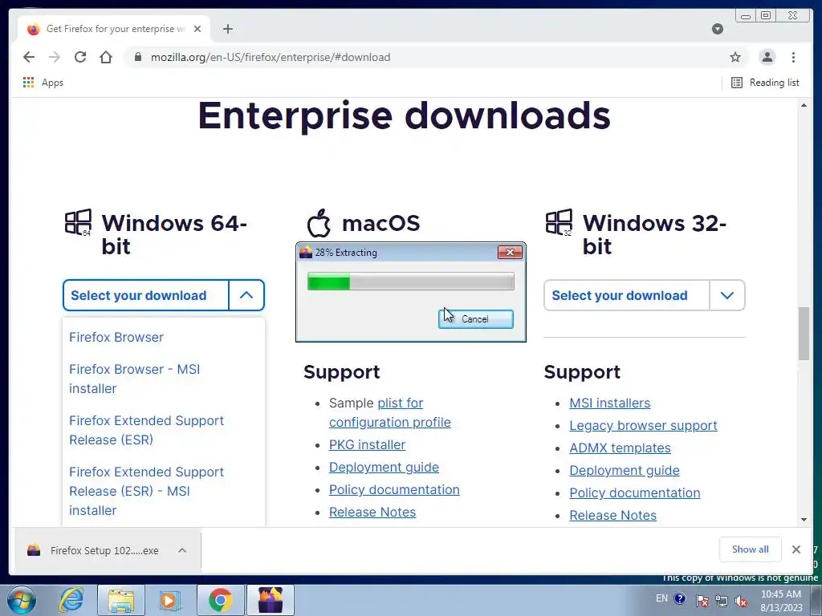Reload the current page

pyautogui.click(x=80, y=57)
